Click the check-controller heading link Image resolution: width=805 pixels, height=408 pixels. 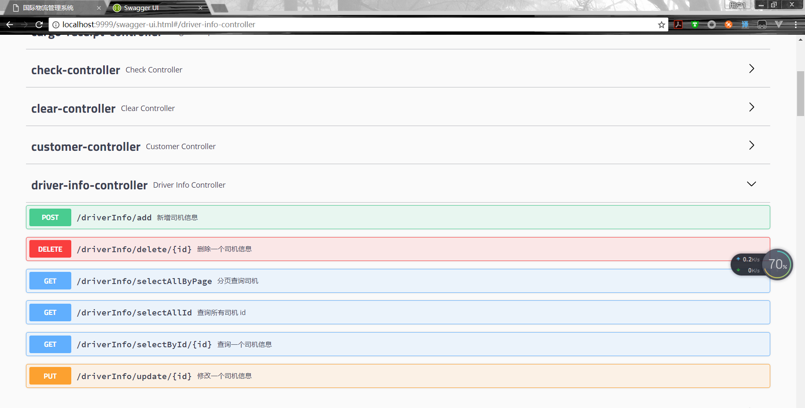point(75,70)
